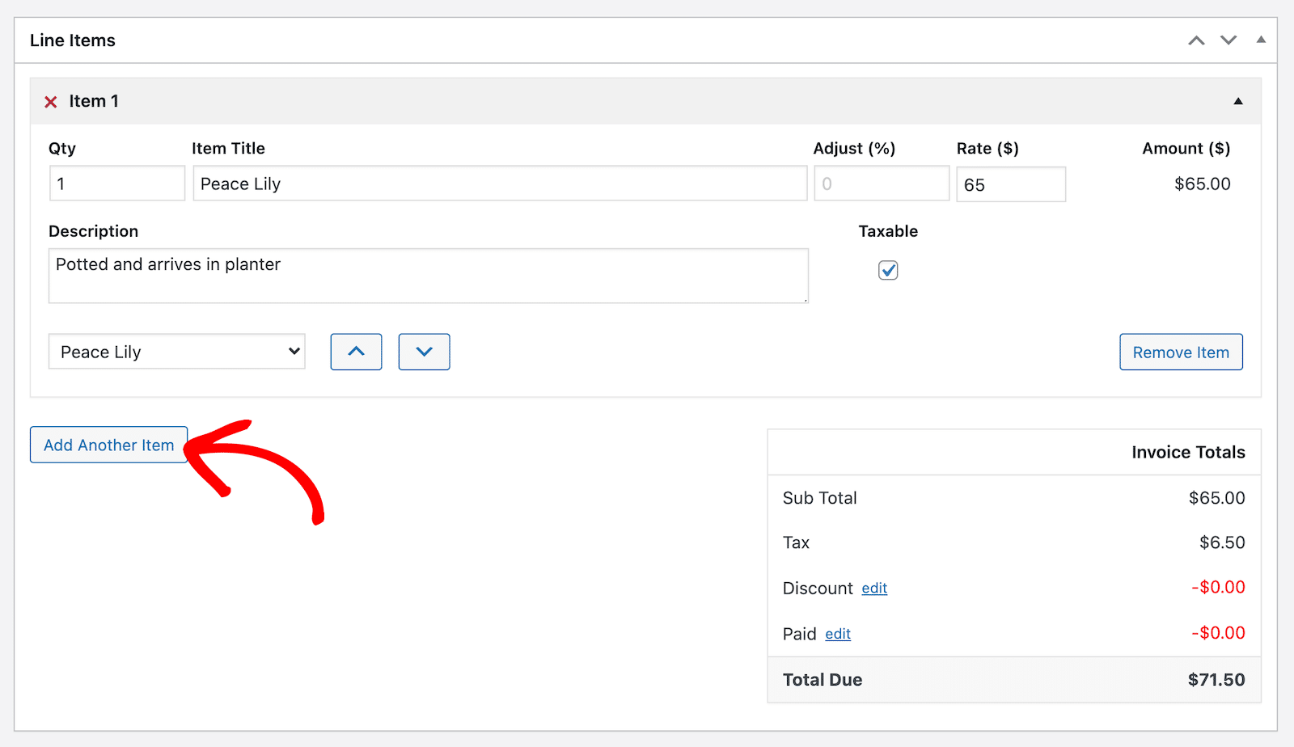Toggle the Line Items panel collapse triangle

(1260, 40)
